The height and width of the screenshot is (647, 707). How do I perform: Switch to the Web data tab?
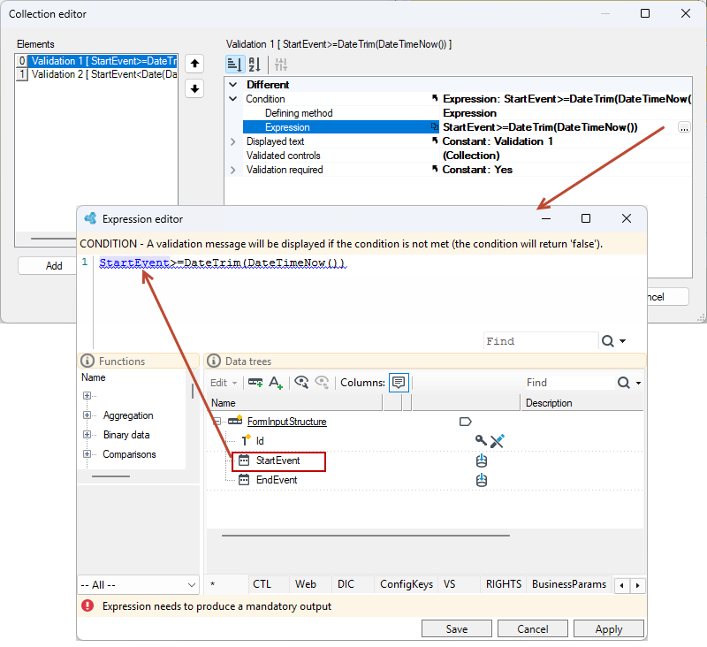point(306,584)
